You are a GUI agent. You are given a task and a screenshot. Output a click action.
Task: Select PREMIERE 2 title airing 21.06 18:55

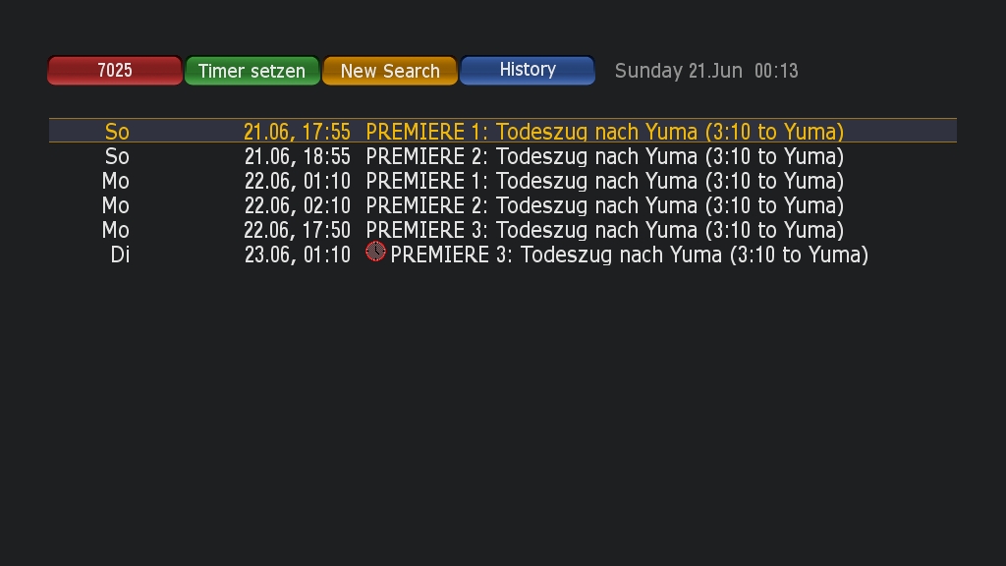point(604,156)
